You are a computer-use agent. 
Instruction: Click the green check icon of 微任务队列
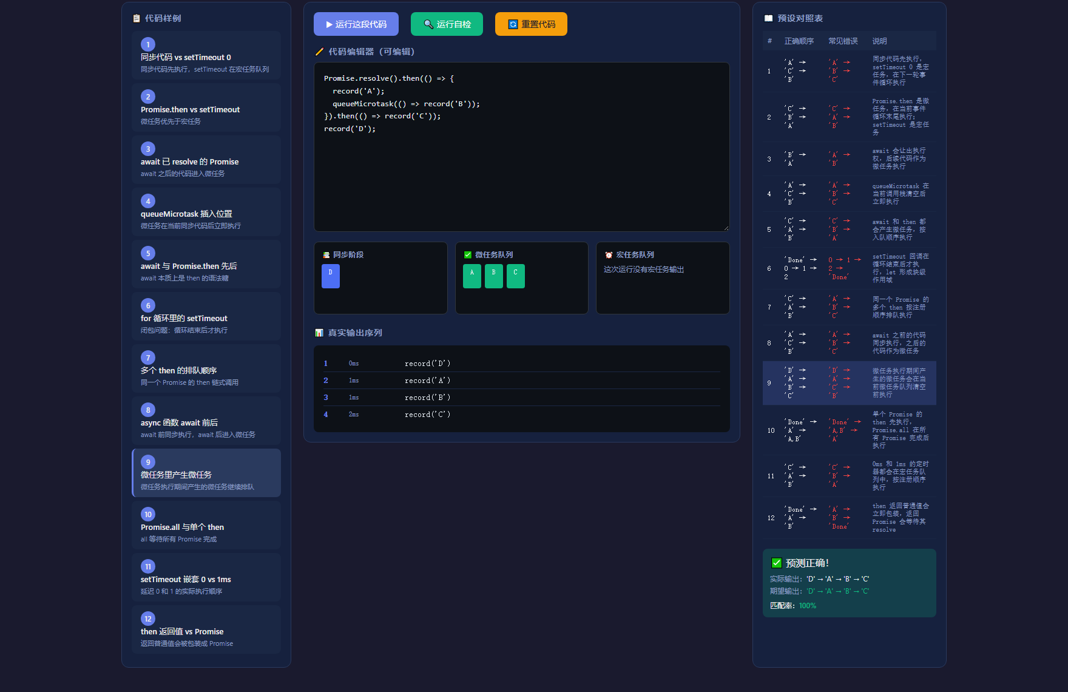click(x=468, y=255)
